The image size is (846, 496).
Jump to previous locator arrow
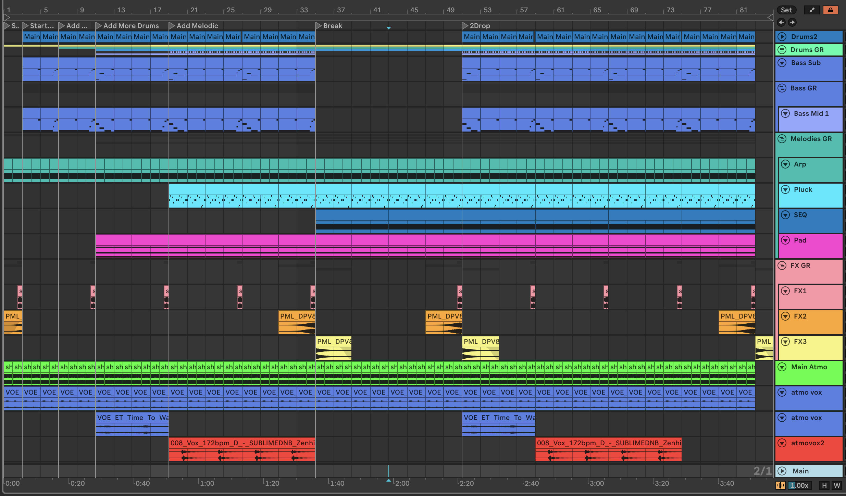[x=781, y=22]
